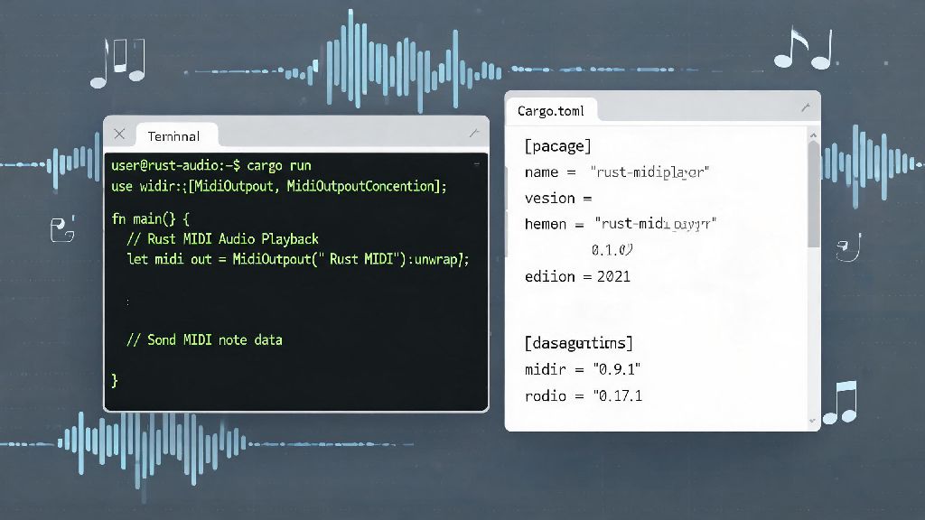
Task: Click the small dash icon at the Terminal's top right
Action: (477, 164)
